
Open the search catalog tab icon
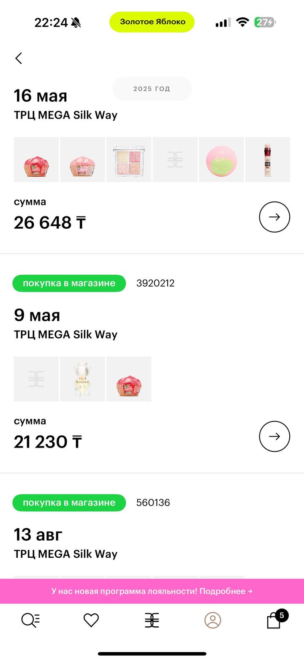coord(30,620)
